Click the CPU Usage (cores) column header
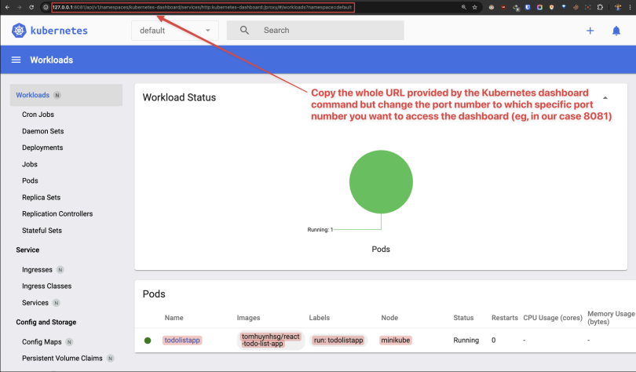This screenshot has width=636, height=372. pyautogui.click(x=553, y=318)
